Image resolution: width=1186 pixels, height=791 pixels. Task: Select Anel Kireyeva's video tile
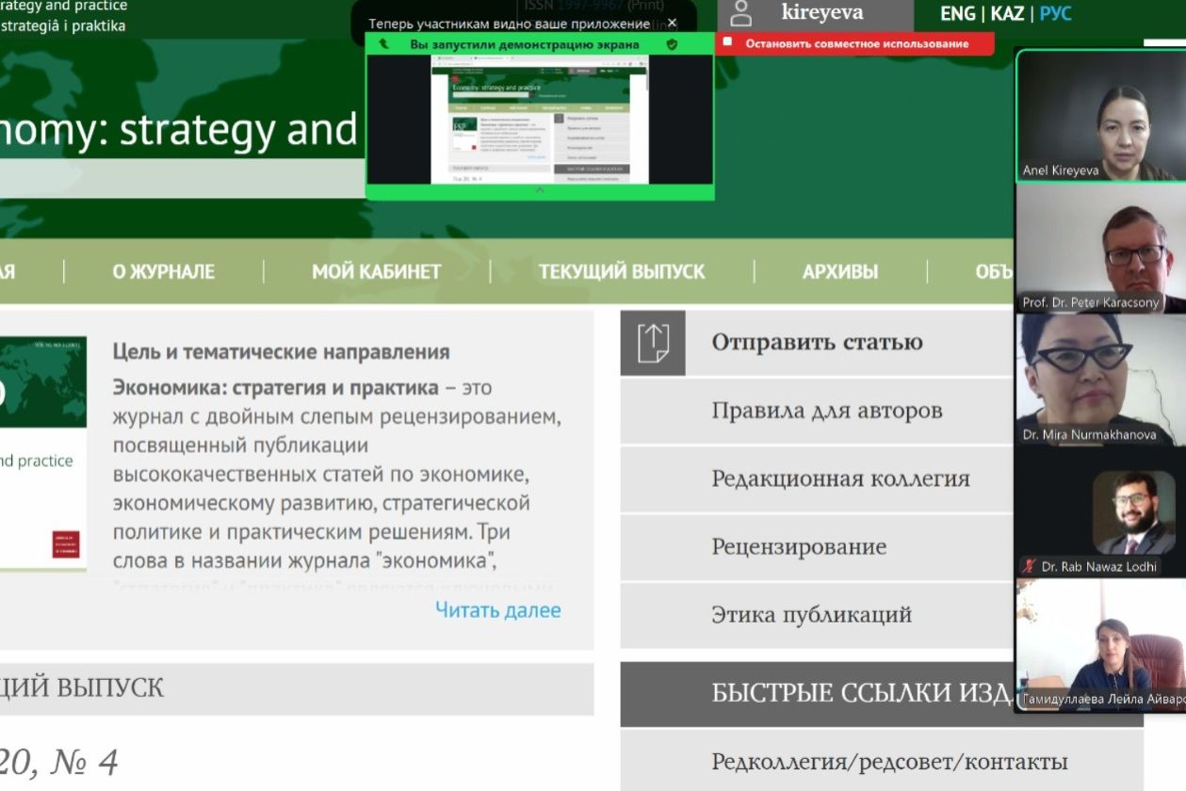[x=1099, y=116]
